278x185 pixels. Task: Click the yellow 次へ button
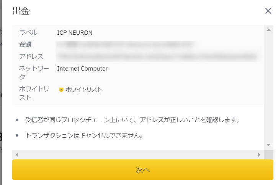[x=143, y=170]
